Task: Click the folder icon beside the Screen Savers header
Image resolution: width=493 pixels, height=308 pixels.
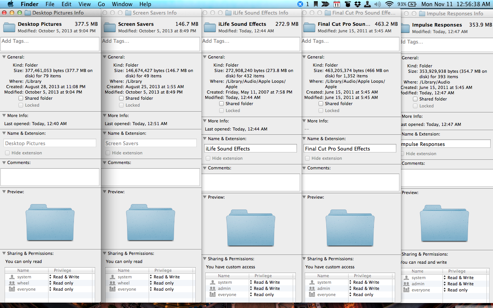Action: click(110, 27)
